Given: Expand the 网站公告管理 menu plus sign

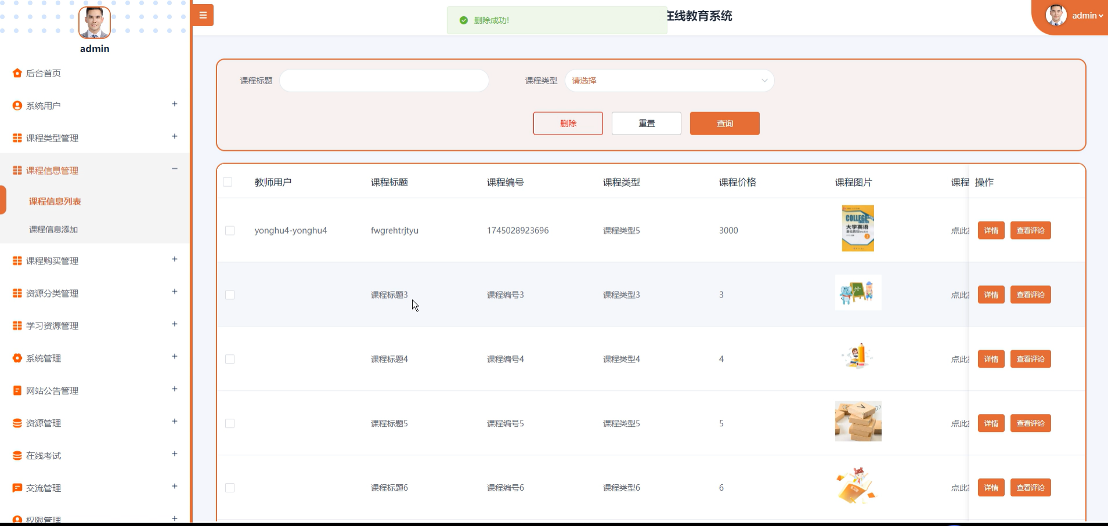Looking at the screenshot, I should point(175,389).
